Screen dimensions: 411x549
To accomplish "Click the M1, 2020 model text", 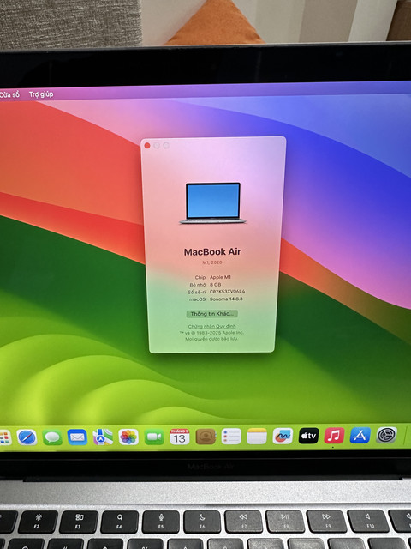I will tap(212, 262).
